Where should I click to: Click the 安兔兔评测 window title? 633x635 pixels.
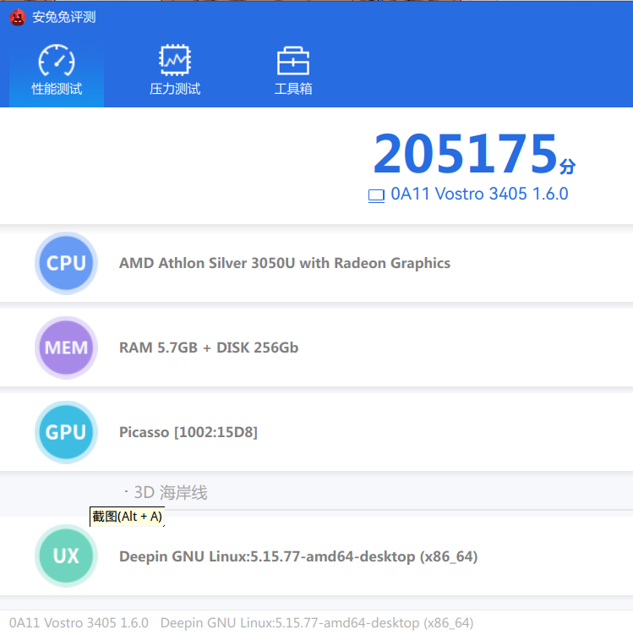click(64, 18)
